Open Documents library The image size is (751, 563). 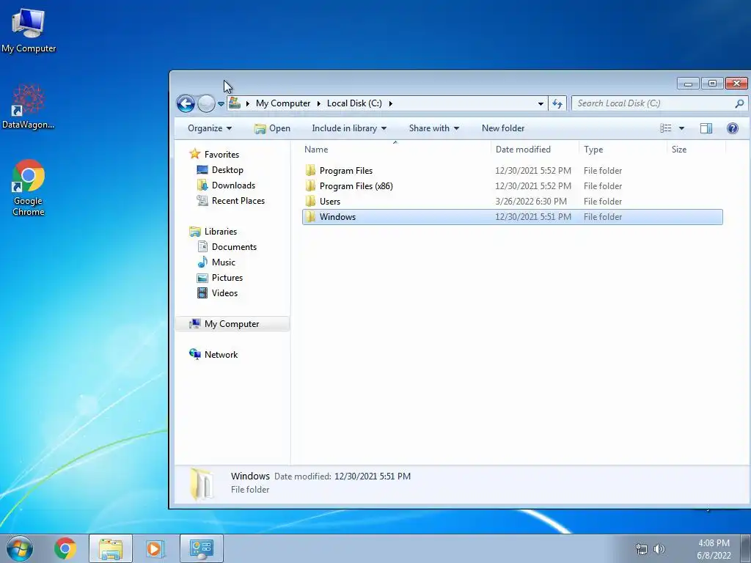(234, 246)
